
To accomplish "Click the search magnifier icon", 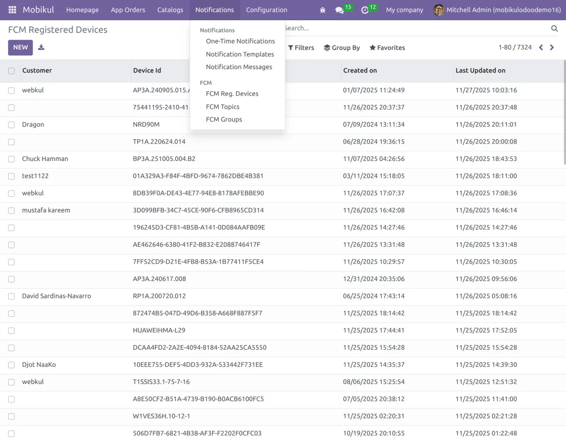I will [554, 29].
